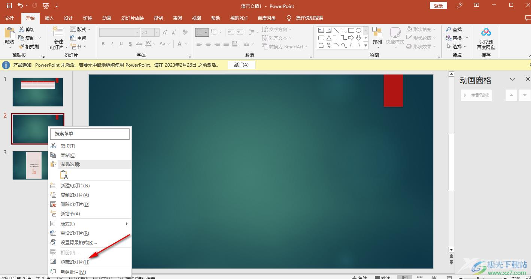Toggle align text left button
This screenshot has height=279, width=531.
click(199, 44)
